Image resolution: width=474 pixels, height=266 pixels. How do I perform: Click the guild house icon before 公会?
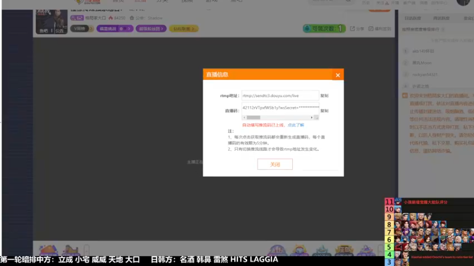(x=132, y=18)
